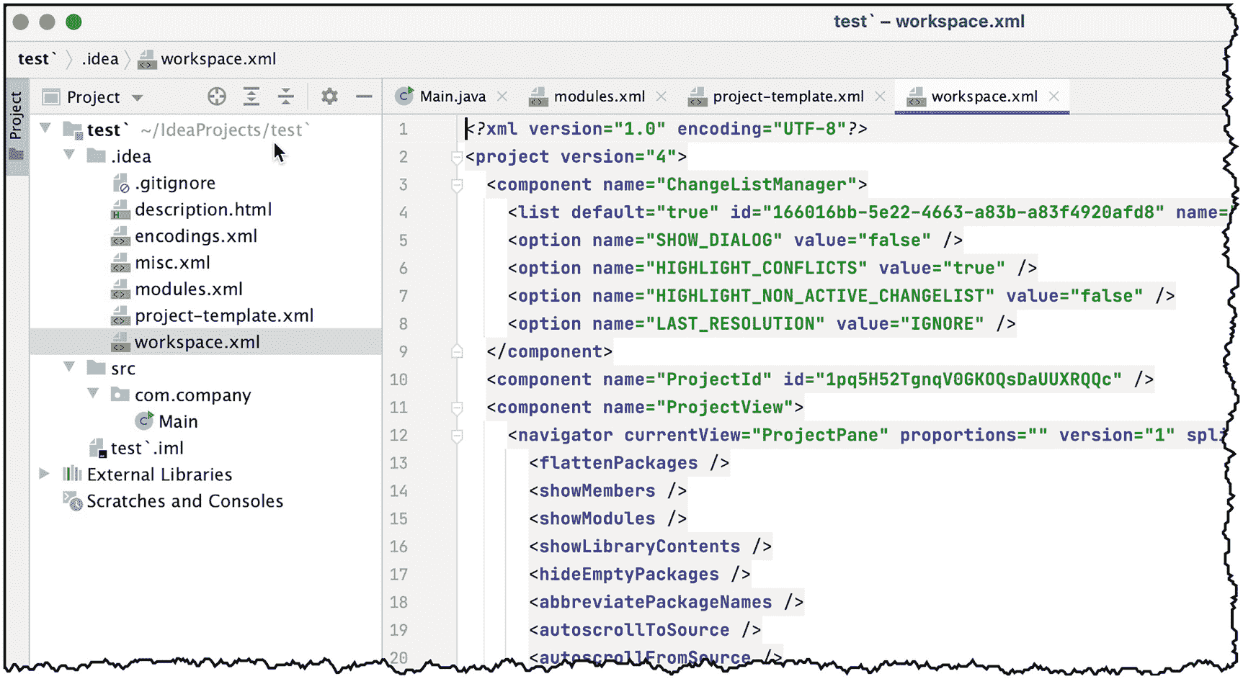Click the com.company package icon
1243x679 pixels.
(120, 395)
